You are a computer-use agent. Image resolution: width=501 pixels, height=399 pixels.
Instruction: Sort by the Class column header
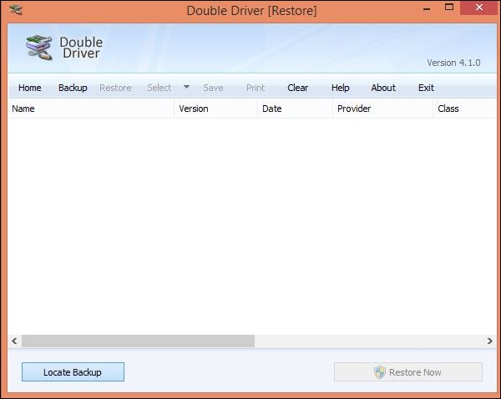pos(464,109)
